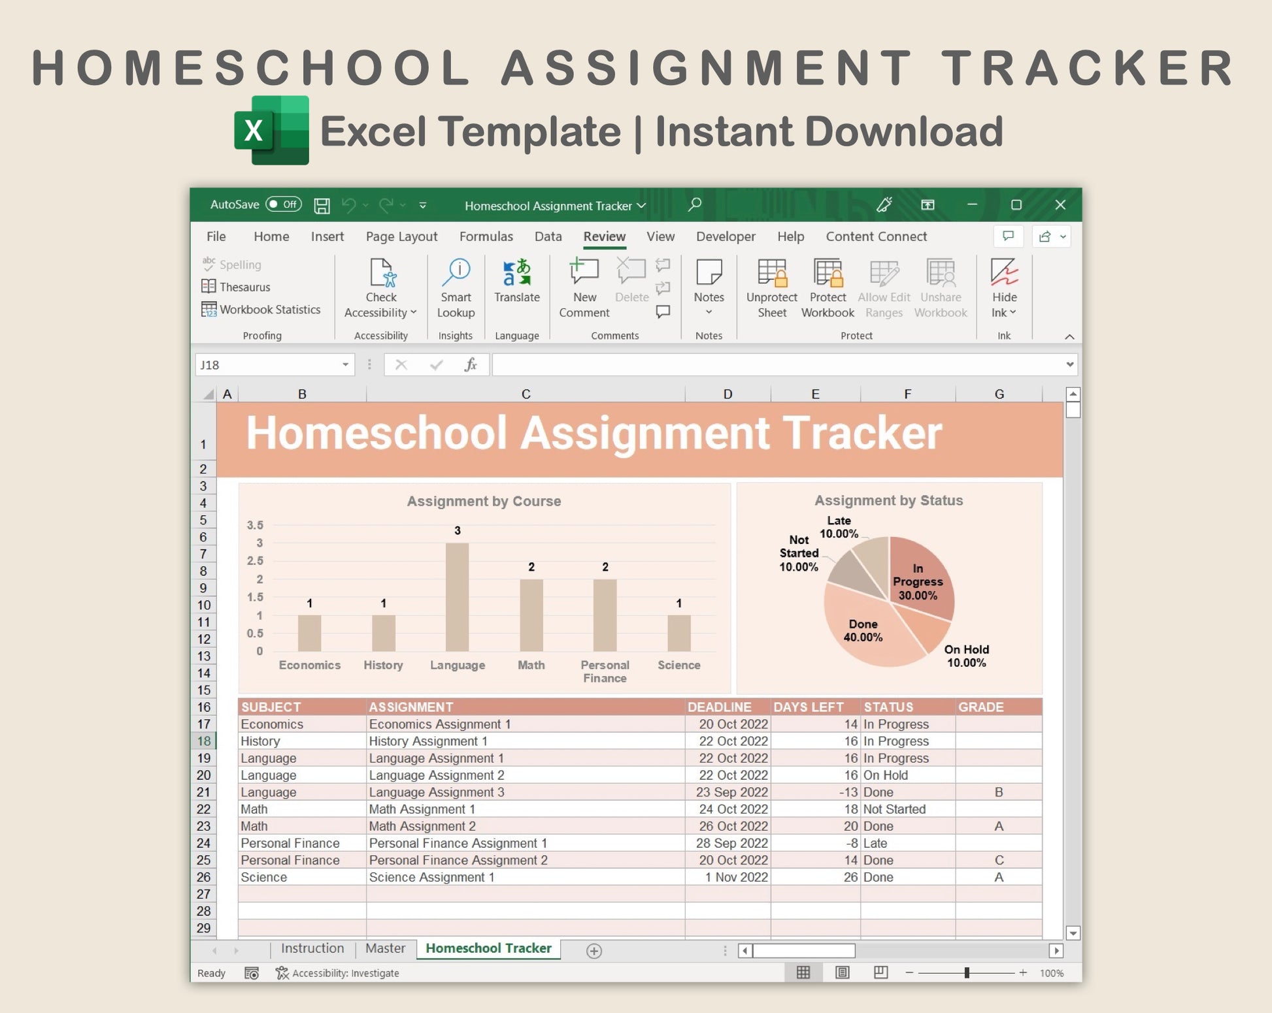The width and height of the screenshot is (1272, 1013).
Task: Switch to the Formulas tab
Action: (486, 236)
